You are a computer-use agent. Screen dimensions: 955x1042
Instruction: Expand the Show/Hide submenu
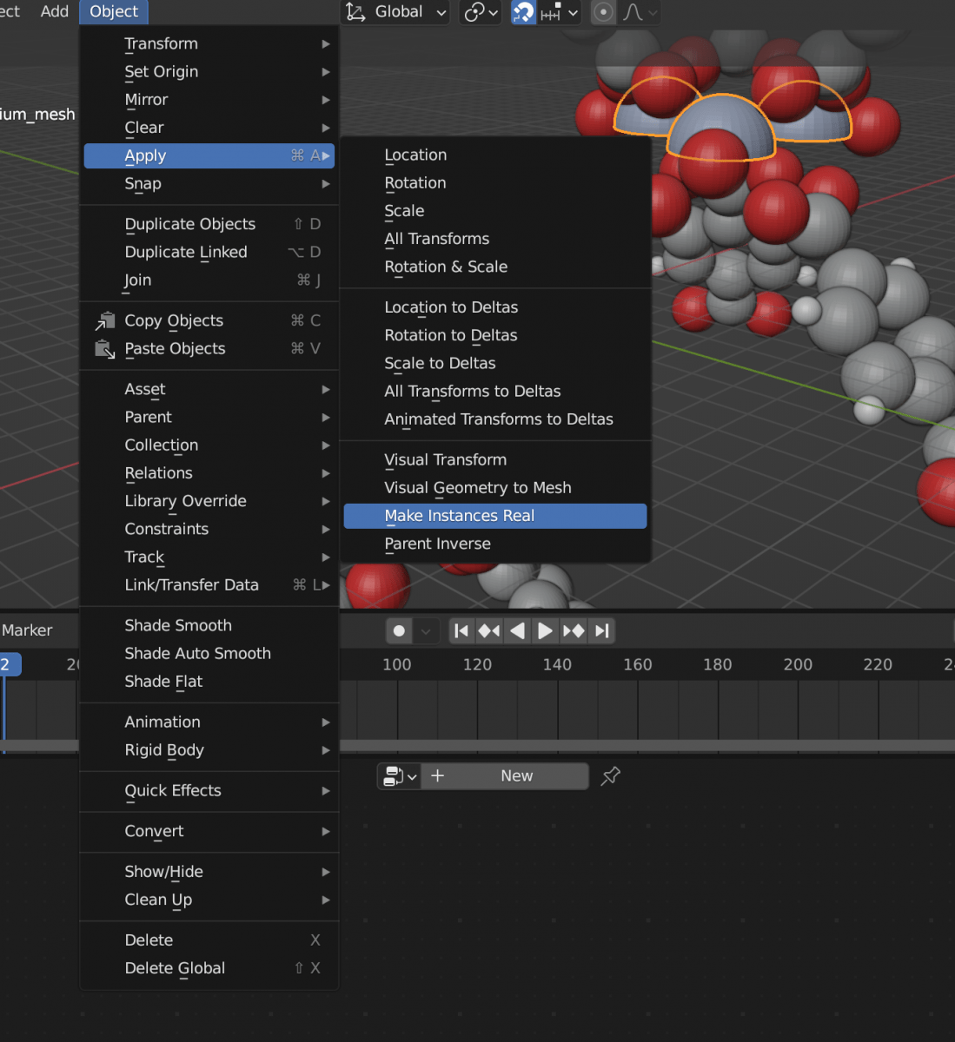point(209,871)
